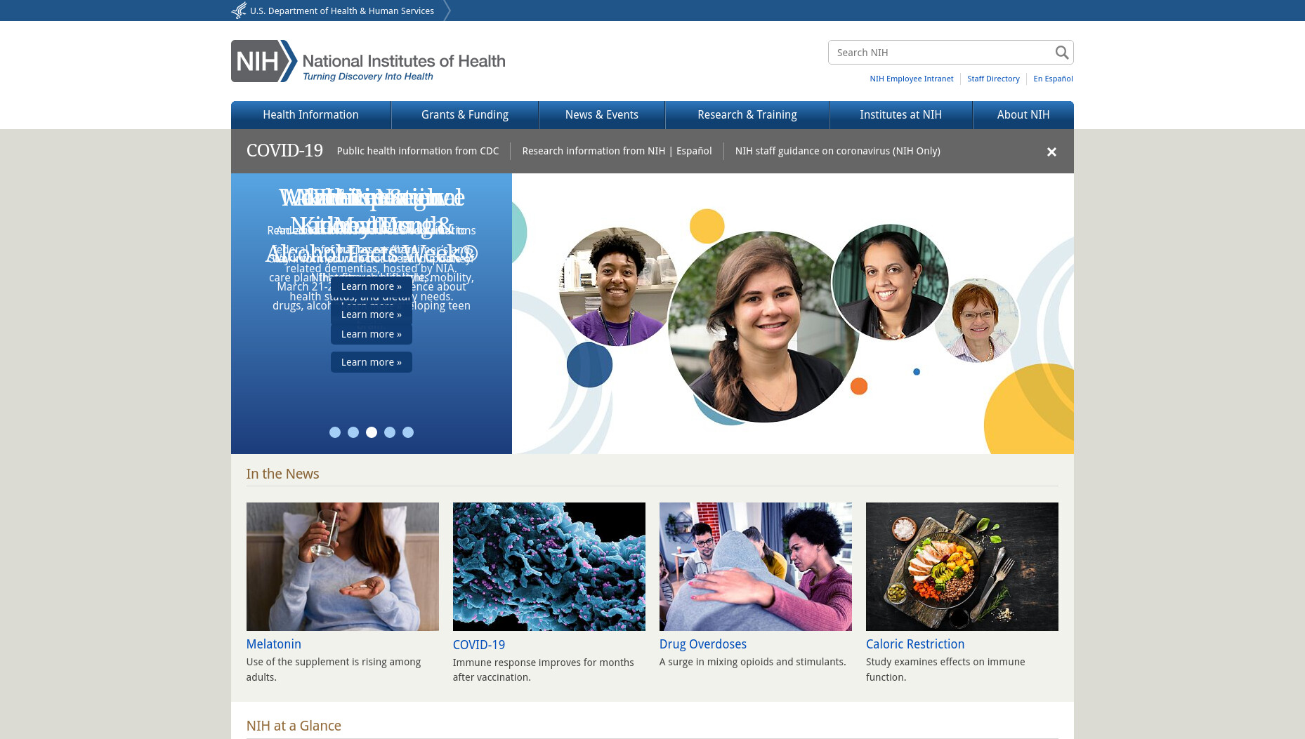Screen dimensions: 1305x739
Task: Click the topmost Learn more button
Action: point(372,286)
